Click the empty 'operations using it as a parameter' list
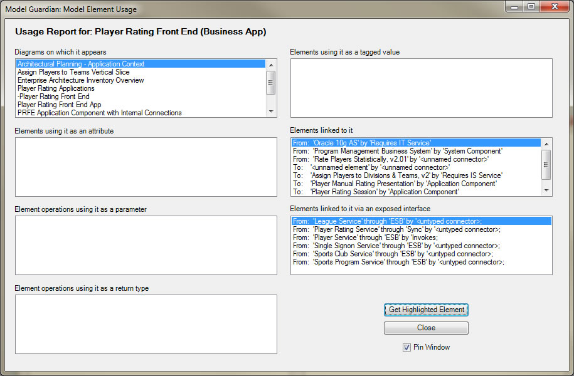This screenshot has height=376, width=574. point(146,246)
